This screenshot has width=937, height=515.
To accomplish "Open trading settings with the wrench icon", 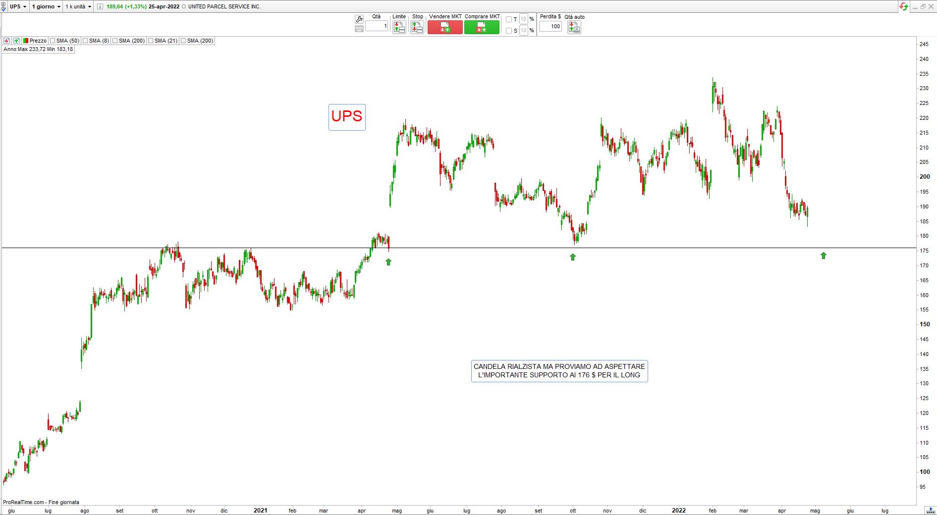I will pos(359,19).
